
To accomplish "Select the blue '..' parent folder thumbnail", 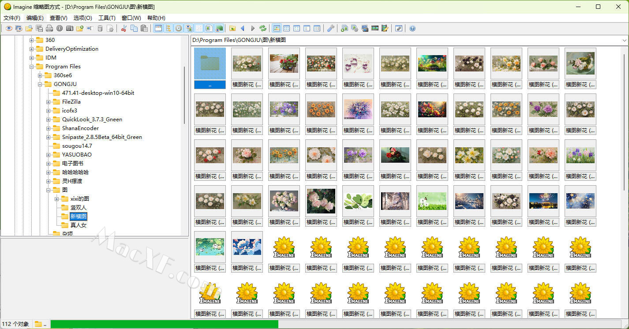I will click(x=210, y=68).
